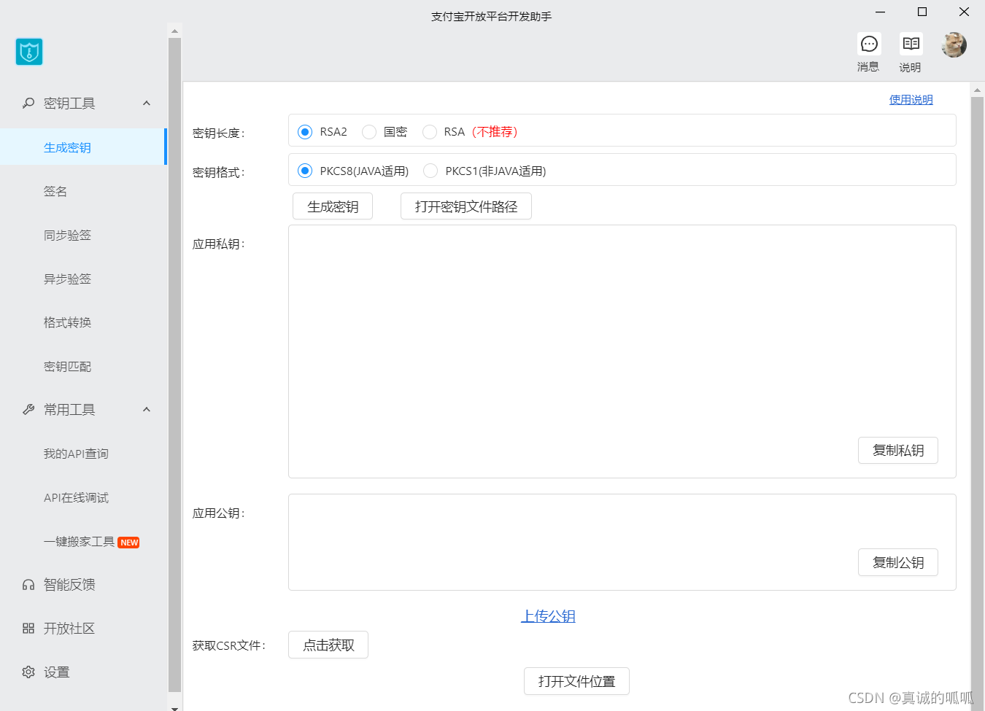The height and width of the screenshot is (711, 985).
Task: Click the 使用说明 link
Action: (911, 100)
